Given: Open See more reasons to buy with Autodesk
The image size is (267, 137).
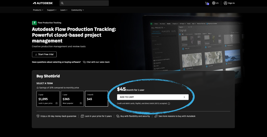Looking at the screenshot, I should [x=175, y=116].
